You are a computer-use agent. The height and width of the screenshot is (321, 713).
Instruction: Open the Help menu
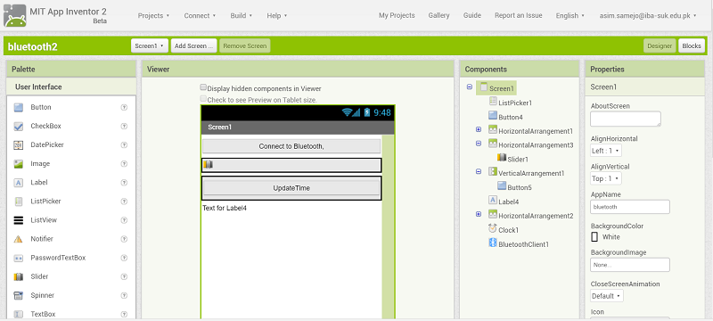pyautogui.click(x=277, y=15)
